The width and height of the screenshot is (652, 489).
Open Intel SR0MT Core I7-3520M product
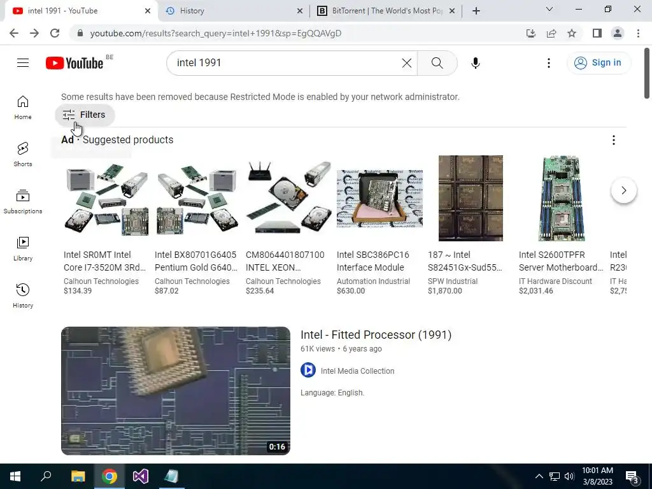click(105, 261)
